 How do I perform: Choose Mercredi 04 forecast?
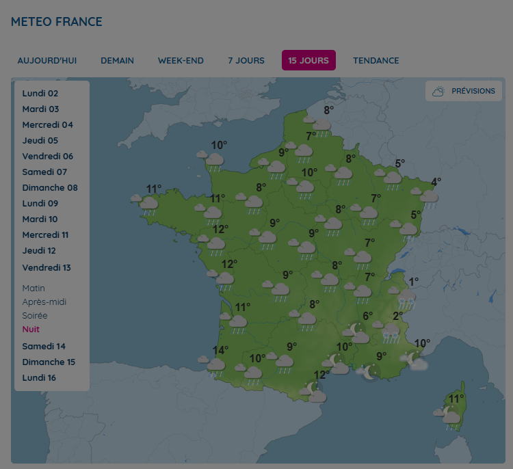[x=47, y=124]
